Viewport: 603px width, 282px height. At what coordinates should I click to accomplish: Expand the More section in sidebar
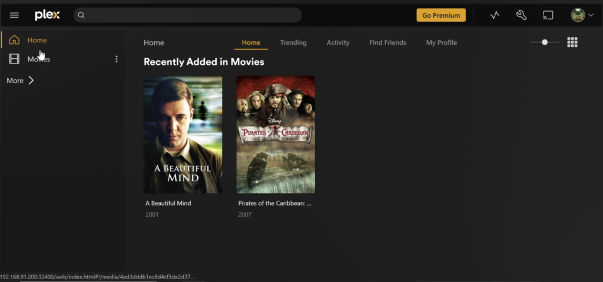[21, 81]
